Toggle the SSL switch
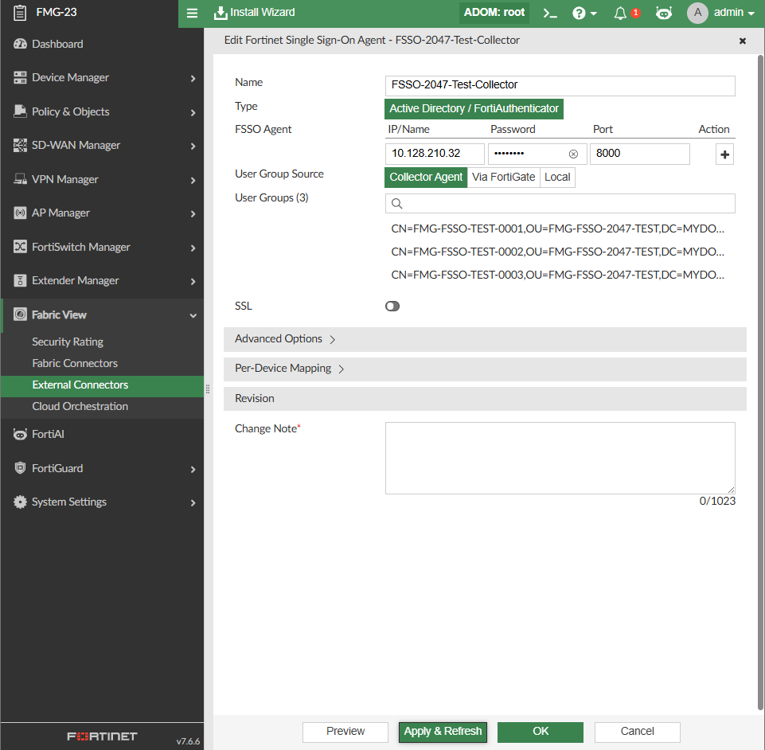Image resolution: width=765 pixels, height=750 pixels. (392, 306)
